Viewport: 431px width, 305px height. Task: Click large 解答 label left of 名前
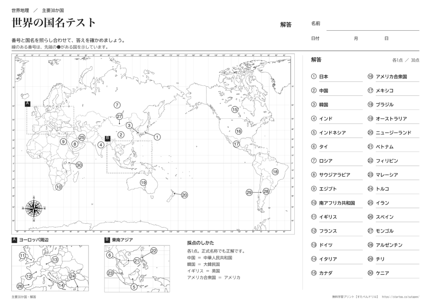click(286, 24)
